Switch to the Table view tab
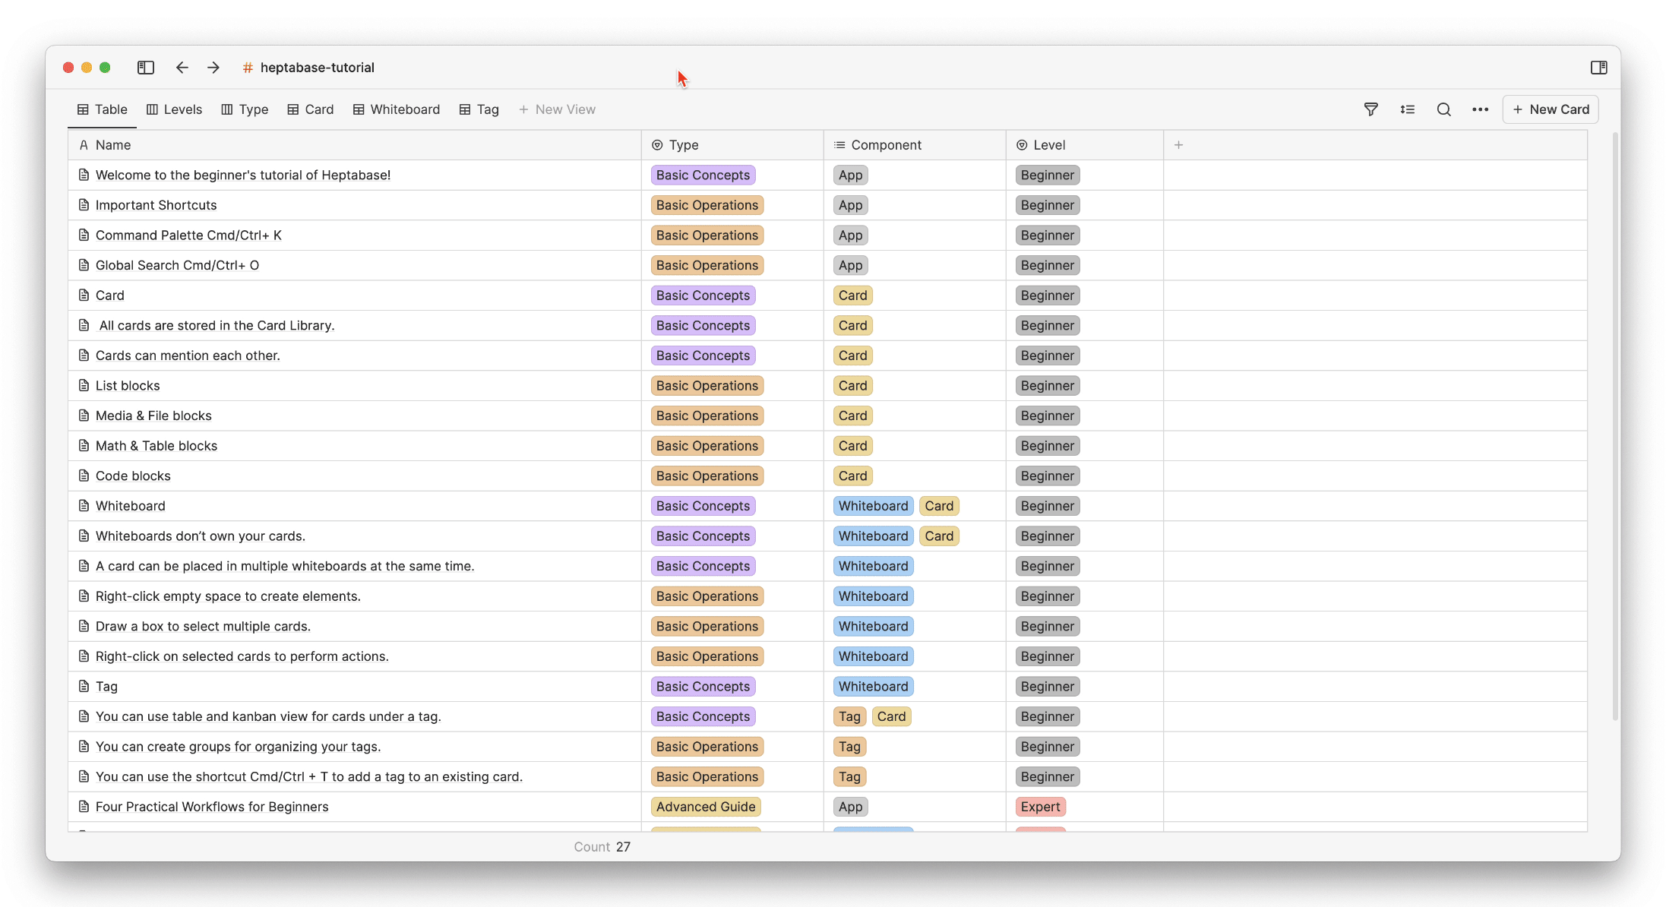The width and height of the screenshot is (1666, 907). [103, 109]
